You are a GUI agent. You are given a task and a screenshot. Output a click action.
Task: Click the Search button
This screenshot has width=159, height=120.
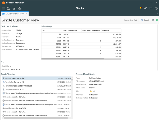145,20
